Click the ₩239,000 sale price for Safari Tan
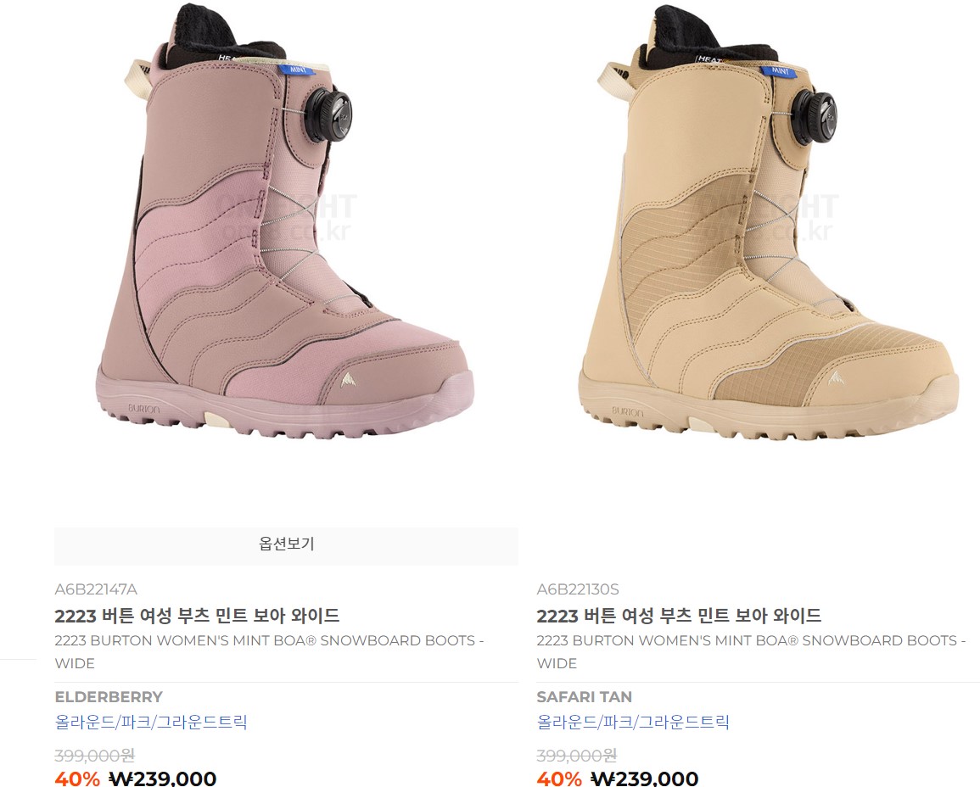The image size is (980, 787). [x=645, y=779]
